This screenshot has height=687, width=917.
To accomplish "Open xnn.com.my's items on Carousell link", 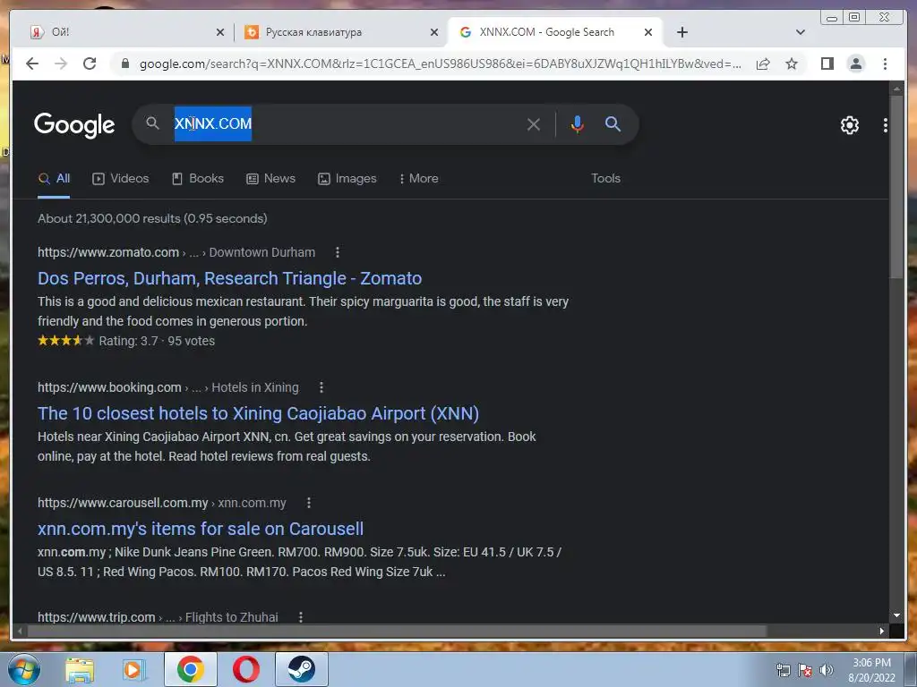I will (x=201, y=529).
